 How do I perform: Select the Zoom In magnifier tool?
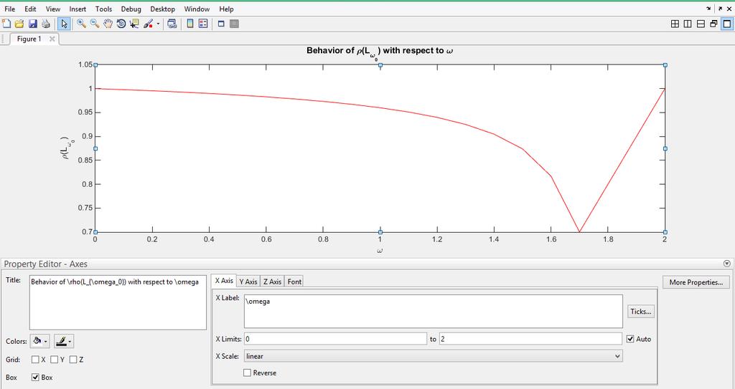click(82, 24)
